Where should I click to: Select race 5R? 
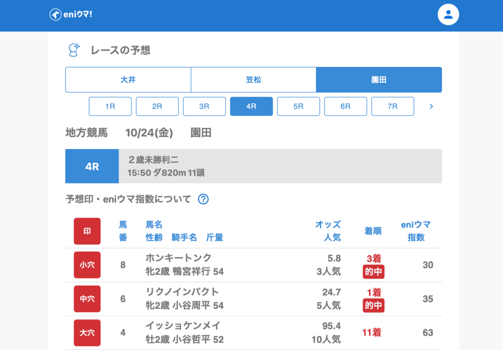(299, 106)
